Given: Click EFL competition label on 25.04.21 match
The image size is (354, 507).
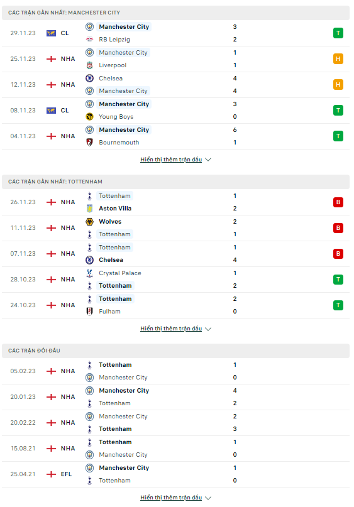Looking at the screenshot, I should (66, 474).
